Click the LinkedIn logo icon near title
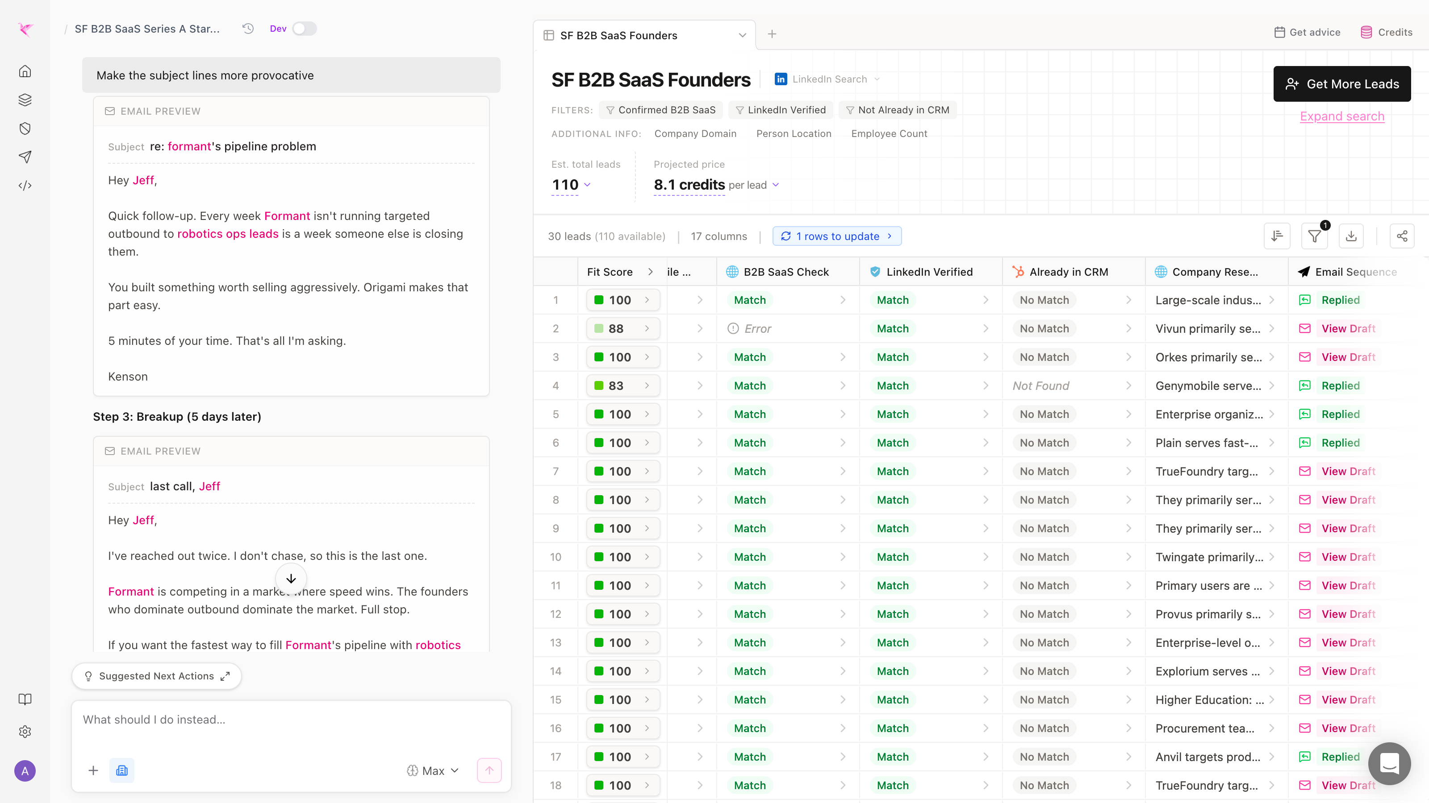 (x=781, y=79)
